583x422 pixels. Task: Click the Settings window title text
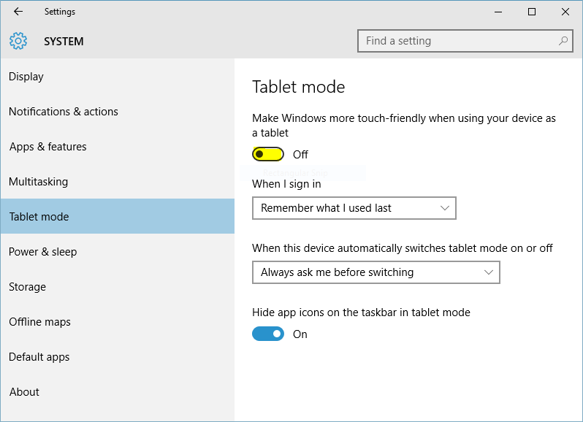pos(59,12)
